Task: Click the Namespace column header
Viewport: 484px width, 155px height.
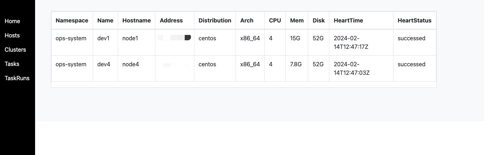Action: (72, 21)
